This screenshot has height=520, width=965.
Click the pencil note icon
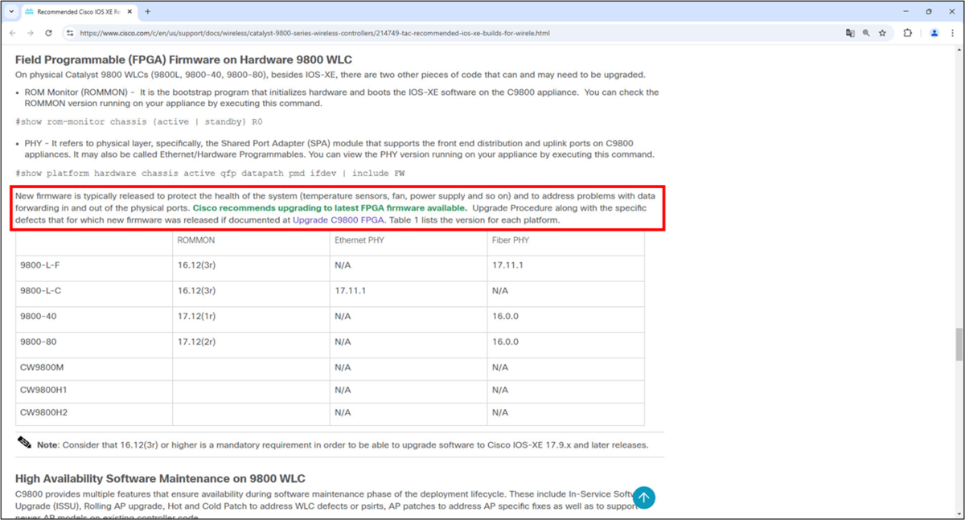point(25,443)
